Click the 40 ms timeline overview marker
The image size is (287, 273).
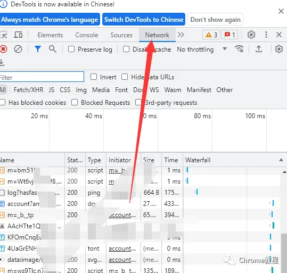pyautogui.click(x=94, y=116)
